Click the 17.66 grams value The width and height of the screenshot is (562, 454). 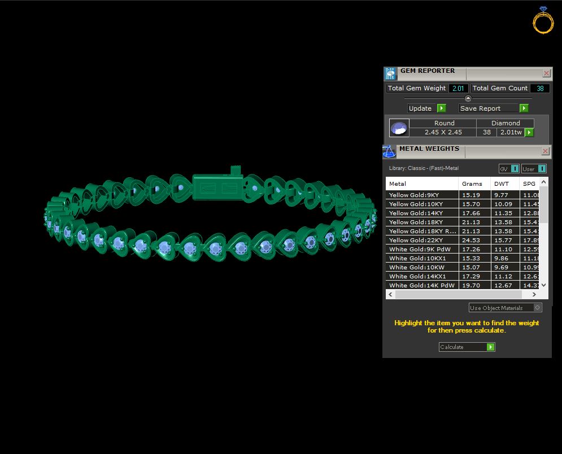pos(471,213)
